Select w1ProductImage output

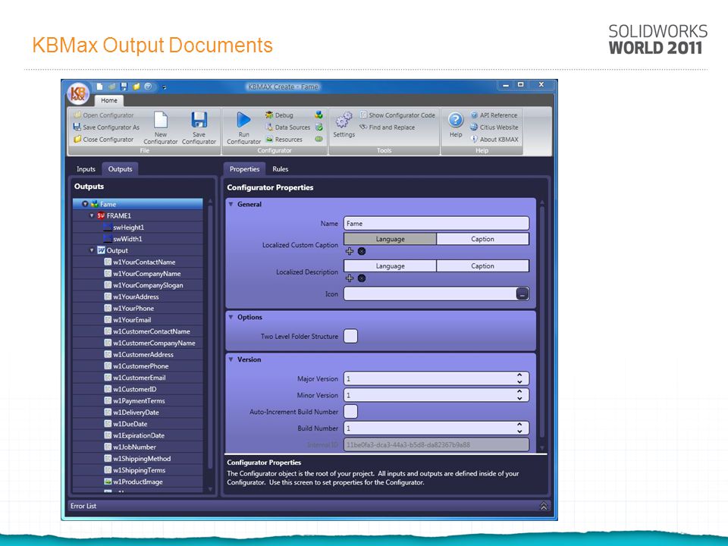pyautogui.click(x=138, y=482)
